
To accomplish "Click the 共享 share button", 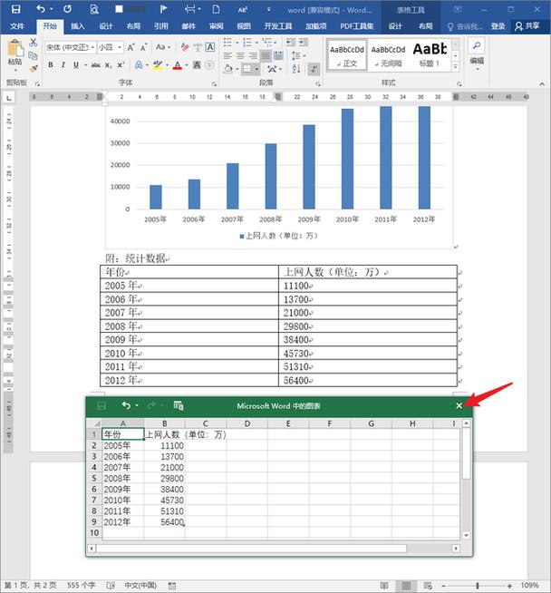I will coord(527,26).
